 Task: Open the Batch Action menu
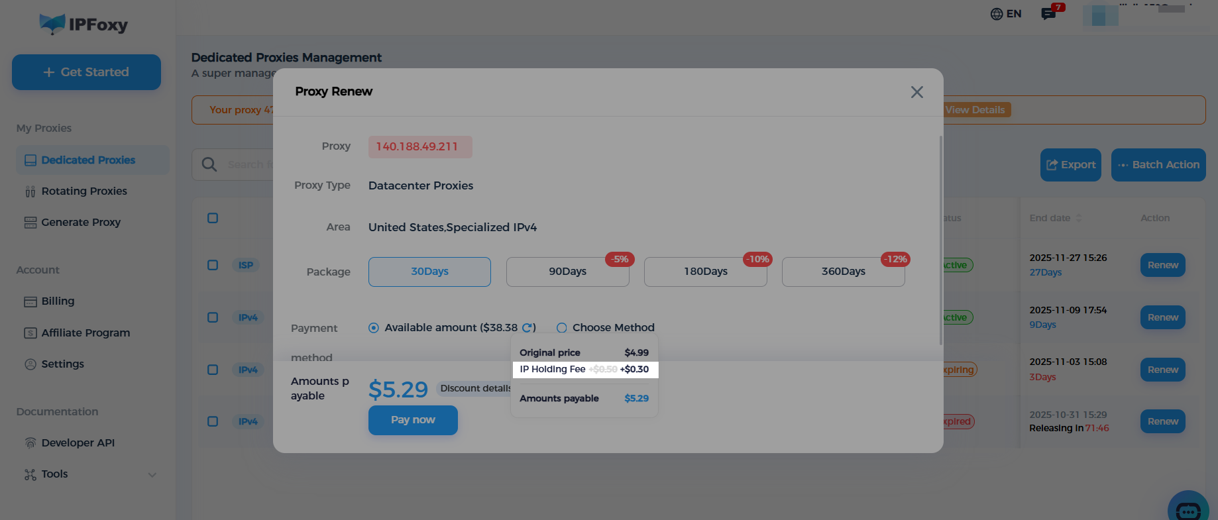point(1158,165)
